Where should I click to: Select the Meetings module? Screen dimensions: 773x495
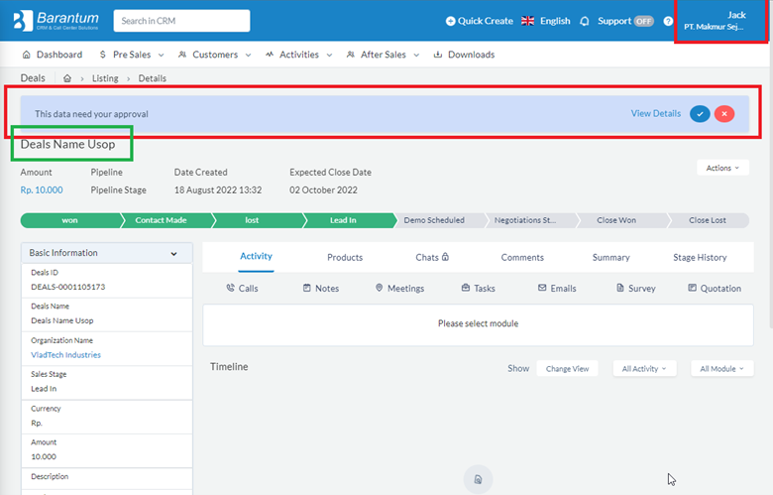tap(399, 289)
